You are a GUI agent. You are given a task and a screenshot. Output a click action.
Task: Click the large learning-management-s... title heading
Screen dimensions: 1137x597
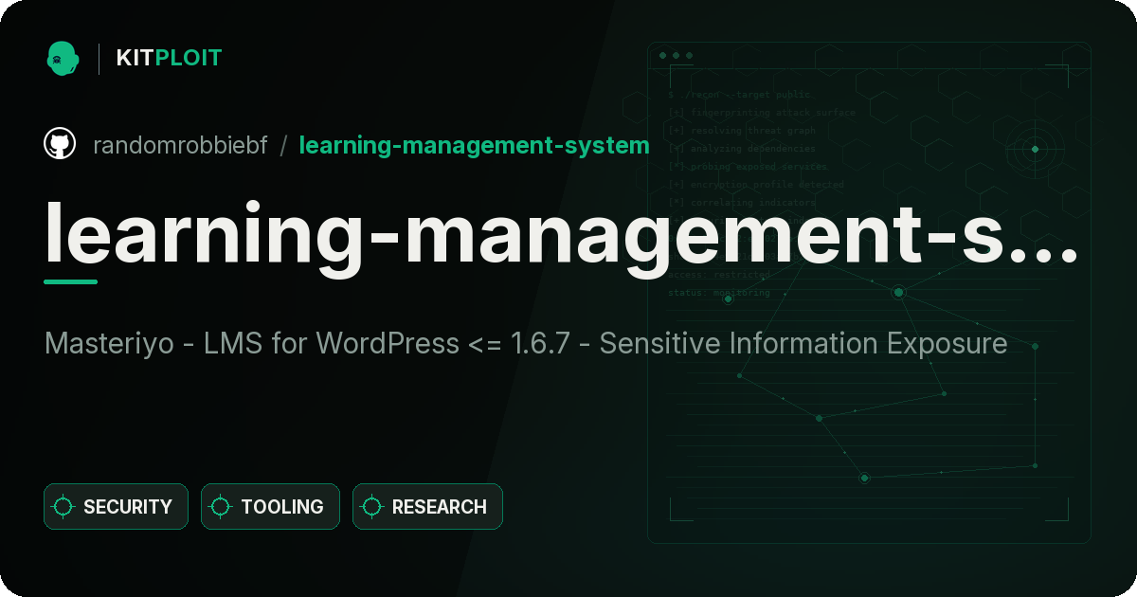(x=561, y=235)
